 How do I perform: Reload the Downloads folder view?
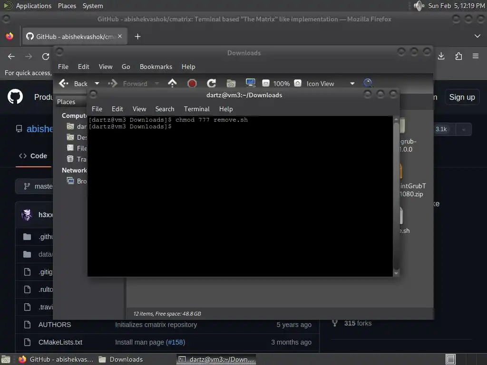[x=212, y=83]
